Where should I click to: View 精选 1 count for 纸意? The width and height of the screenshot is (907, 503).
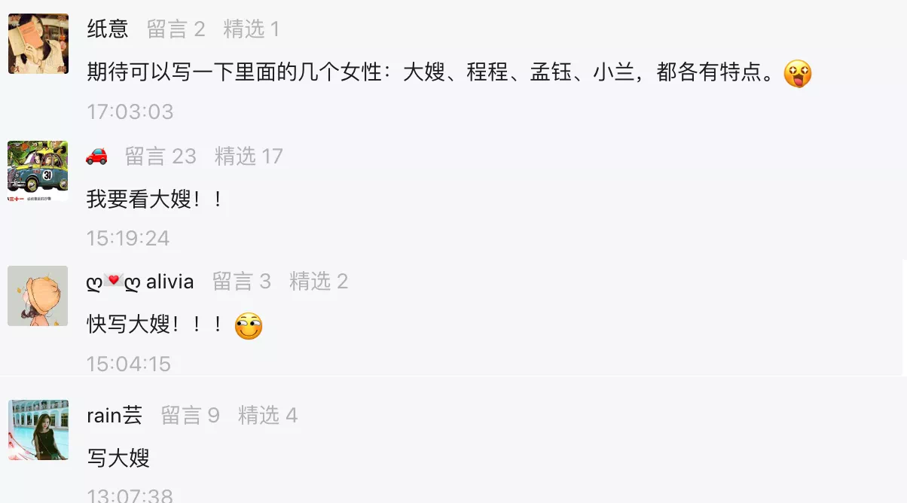[252, 29]
